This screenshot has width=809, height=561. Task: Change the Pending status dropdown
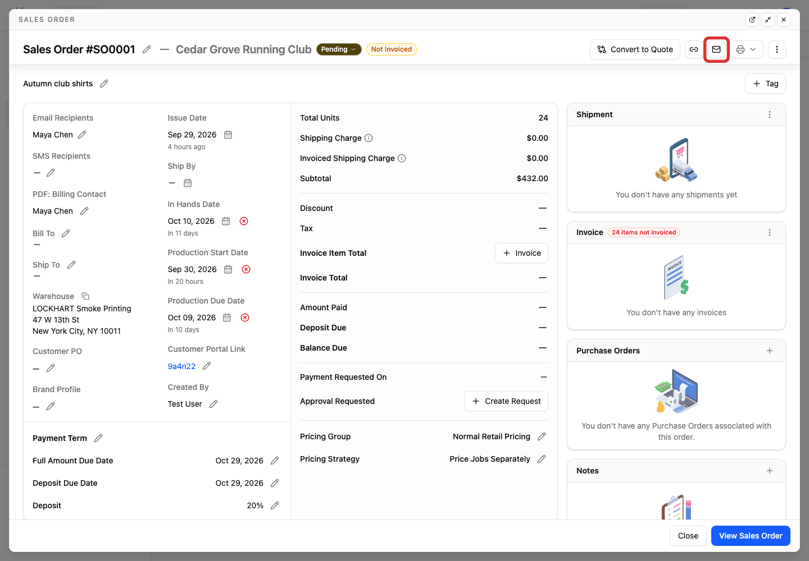click(339, 49)
